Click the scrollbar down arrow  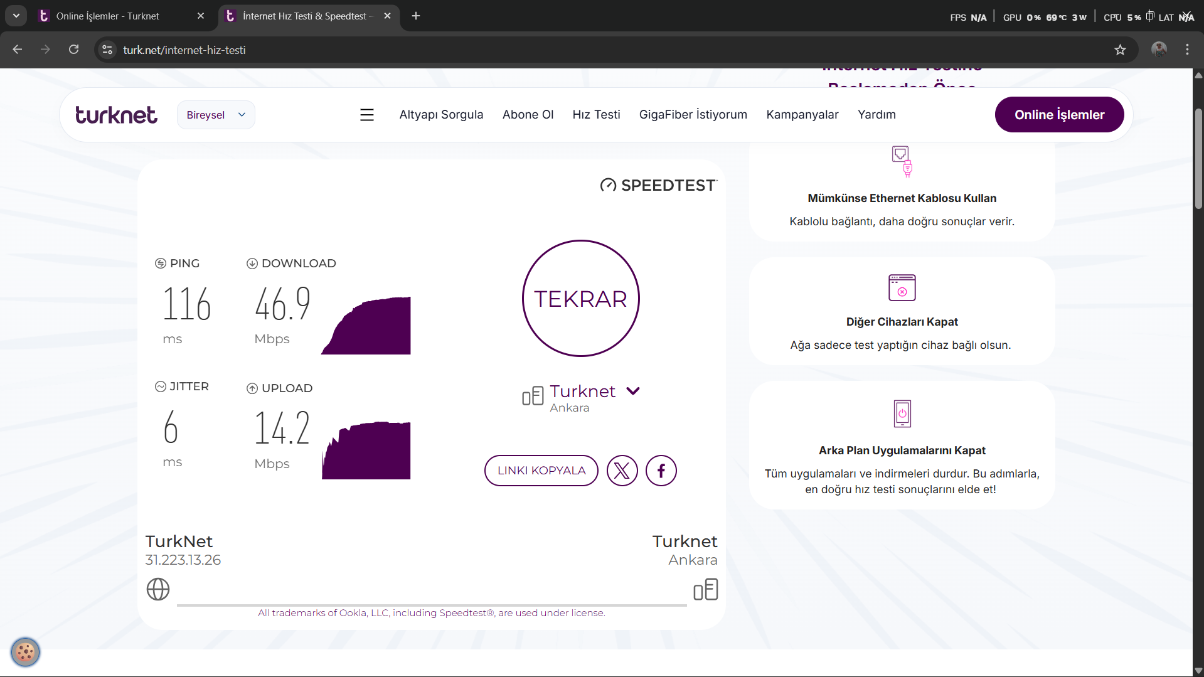click(x=1198, y=671)
